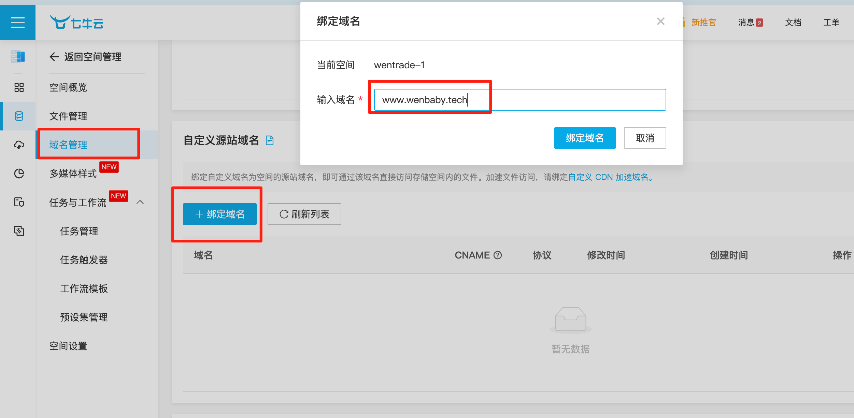Click the 刷新列表 button
Image resolution: width=854 pixels, height=418 pixels.
click(304, 214)
